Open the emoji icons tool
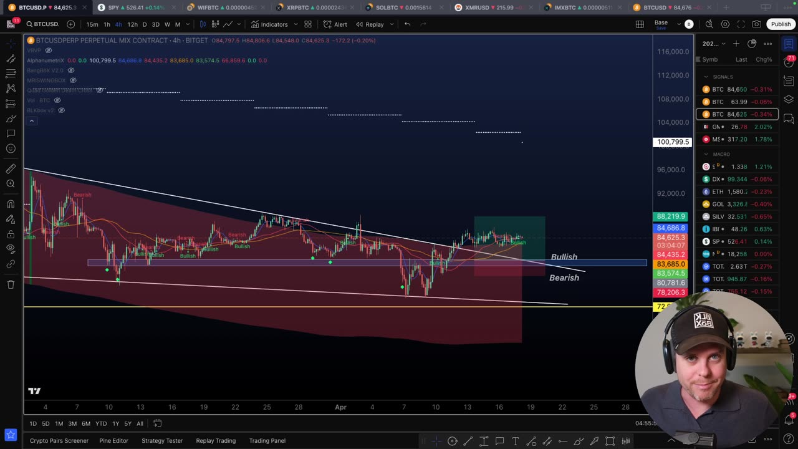The image size is (798, 449). (x=11, y=148)
